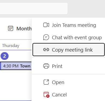Click the printer icon in the context menu
The height and width of the screenshot is (101, 105).
(46, 66)
